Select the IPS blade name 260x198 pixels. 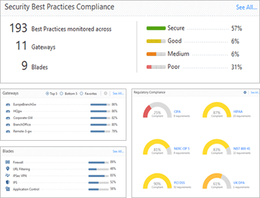(15, 182)
